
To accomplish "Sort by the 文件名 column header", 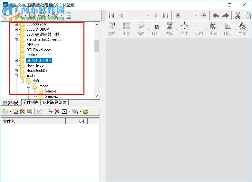I will click(x=33, y=121).
